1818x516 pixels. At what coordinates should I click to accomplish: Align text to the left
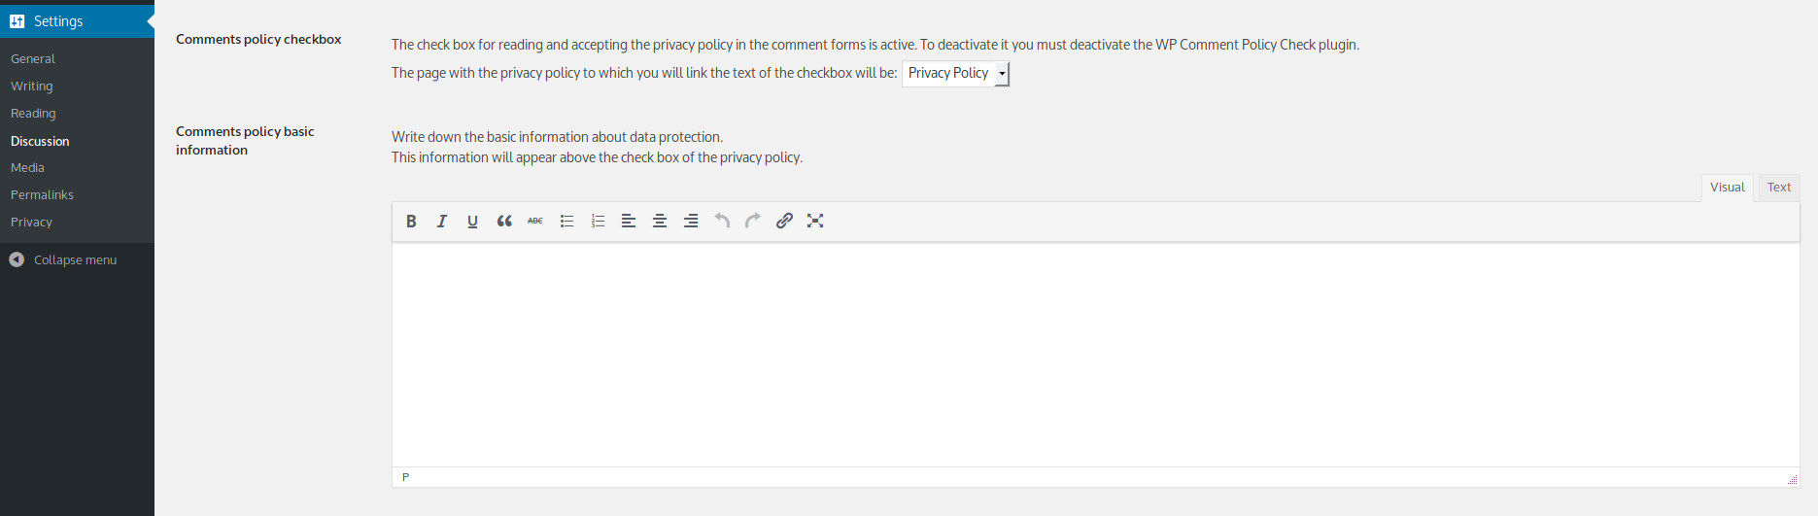(629, 222)
